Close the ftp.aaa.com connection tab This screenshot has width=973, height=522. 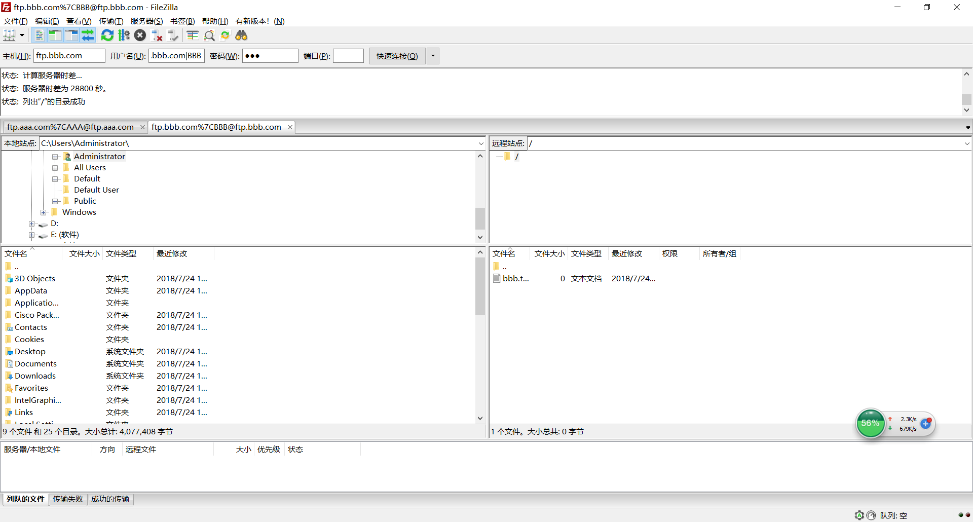[x=142, y=127]
